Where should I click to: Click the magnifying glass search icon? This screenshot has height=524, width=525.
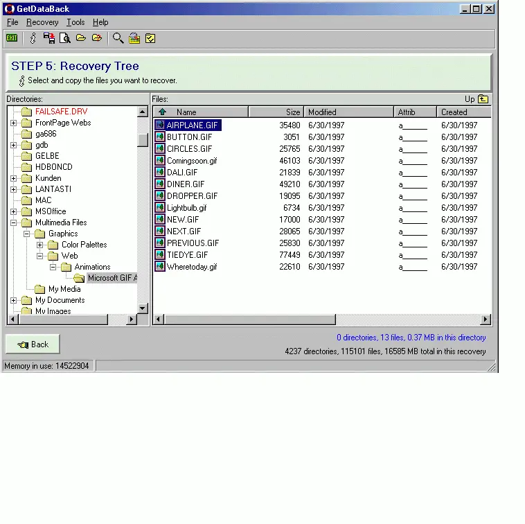pyautogui.click(x=118, y=38)
